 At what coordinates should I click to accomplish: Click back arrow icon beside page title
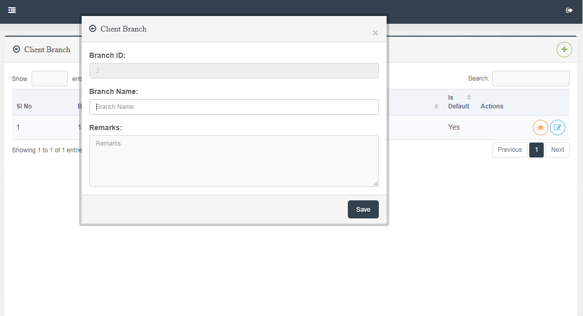pos(17,50)
